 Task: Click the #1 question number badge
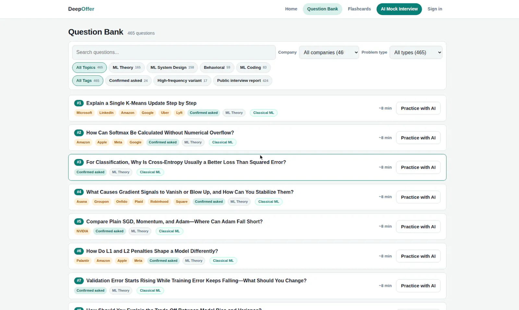click(79, 103)
